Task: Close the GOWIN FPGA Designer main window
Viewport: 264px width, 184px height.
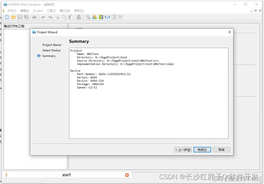Action: coord(256,4)
